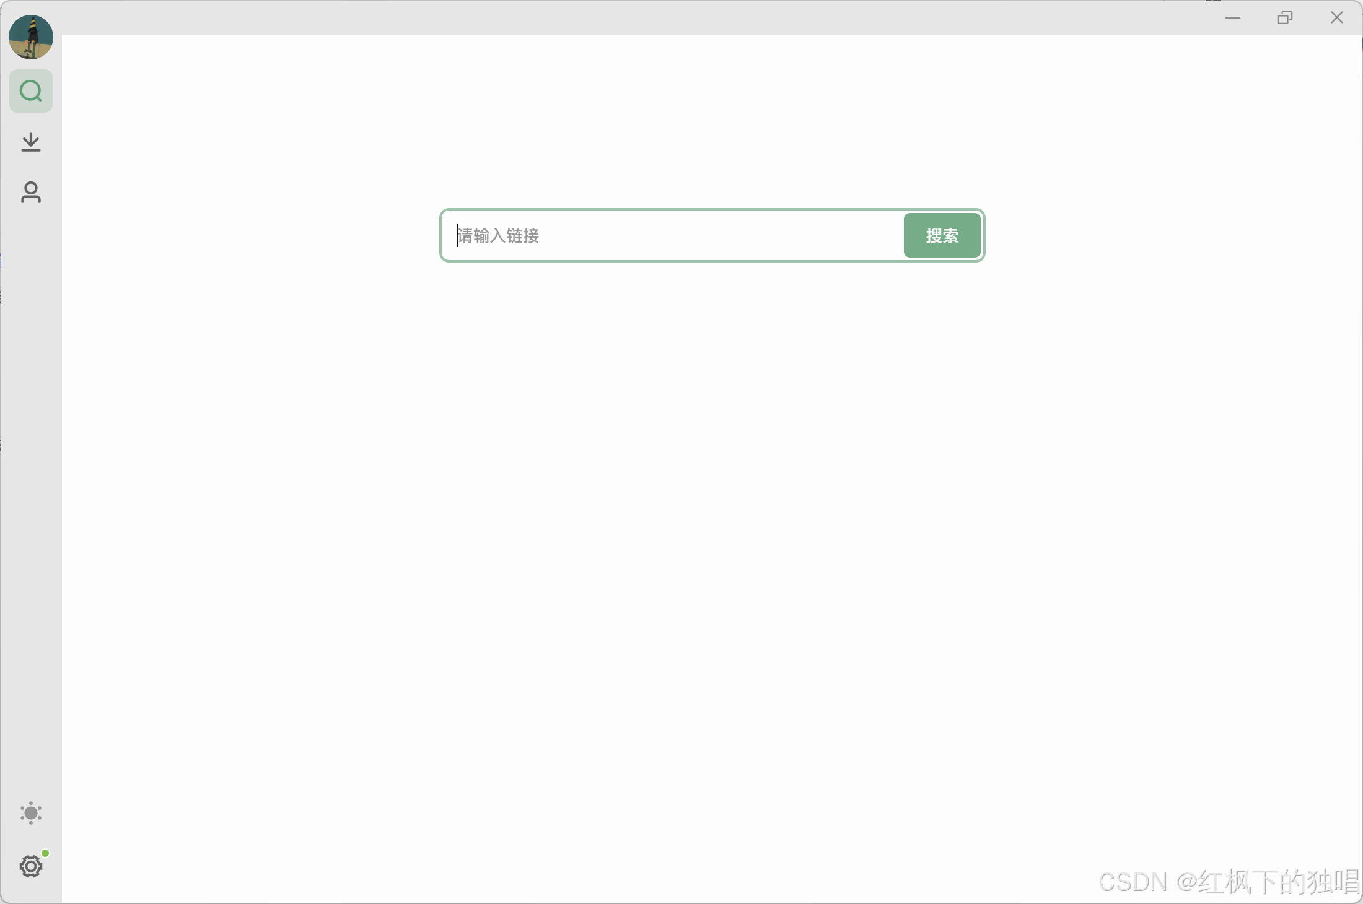The width and height of the screenshot is (1363, 904).
Task: Click the placeholder text 请输入链接
Action: click(499, 236)
